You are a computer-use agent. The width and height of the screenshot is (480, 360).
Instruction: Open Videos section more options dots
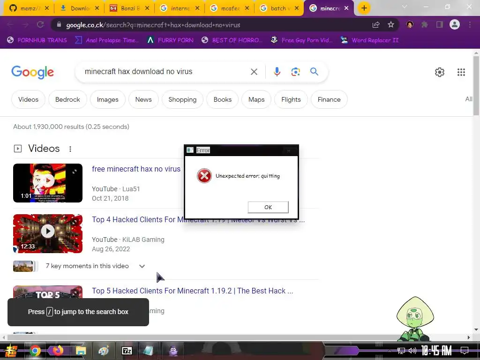click(x=70, y=149)
